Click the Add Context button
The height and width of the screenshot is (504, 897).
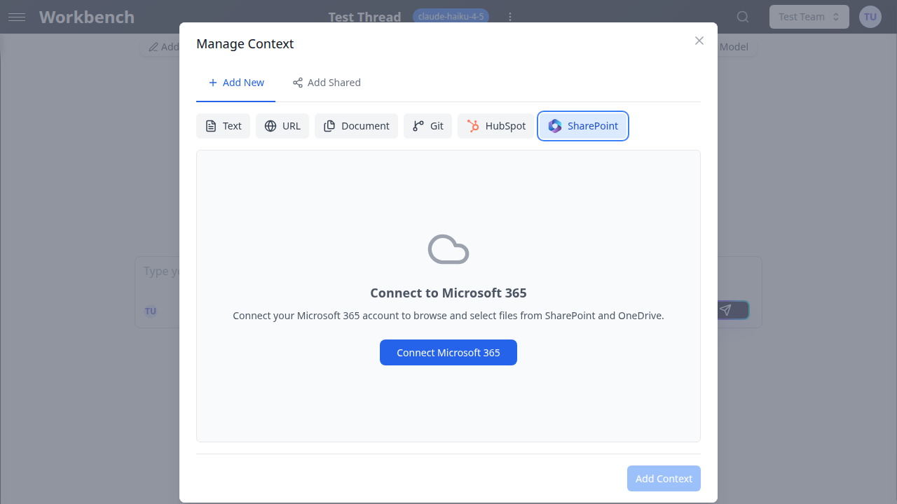point(664,478)
